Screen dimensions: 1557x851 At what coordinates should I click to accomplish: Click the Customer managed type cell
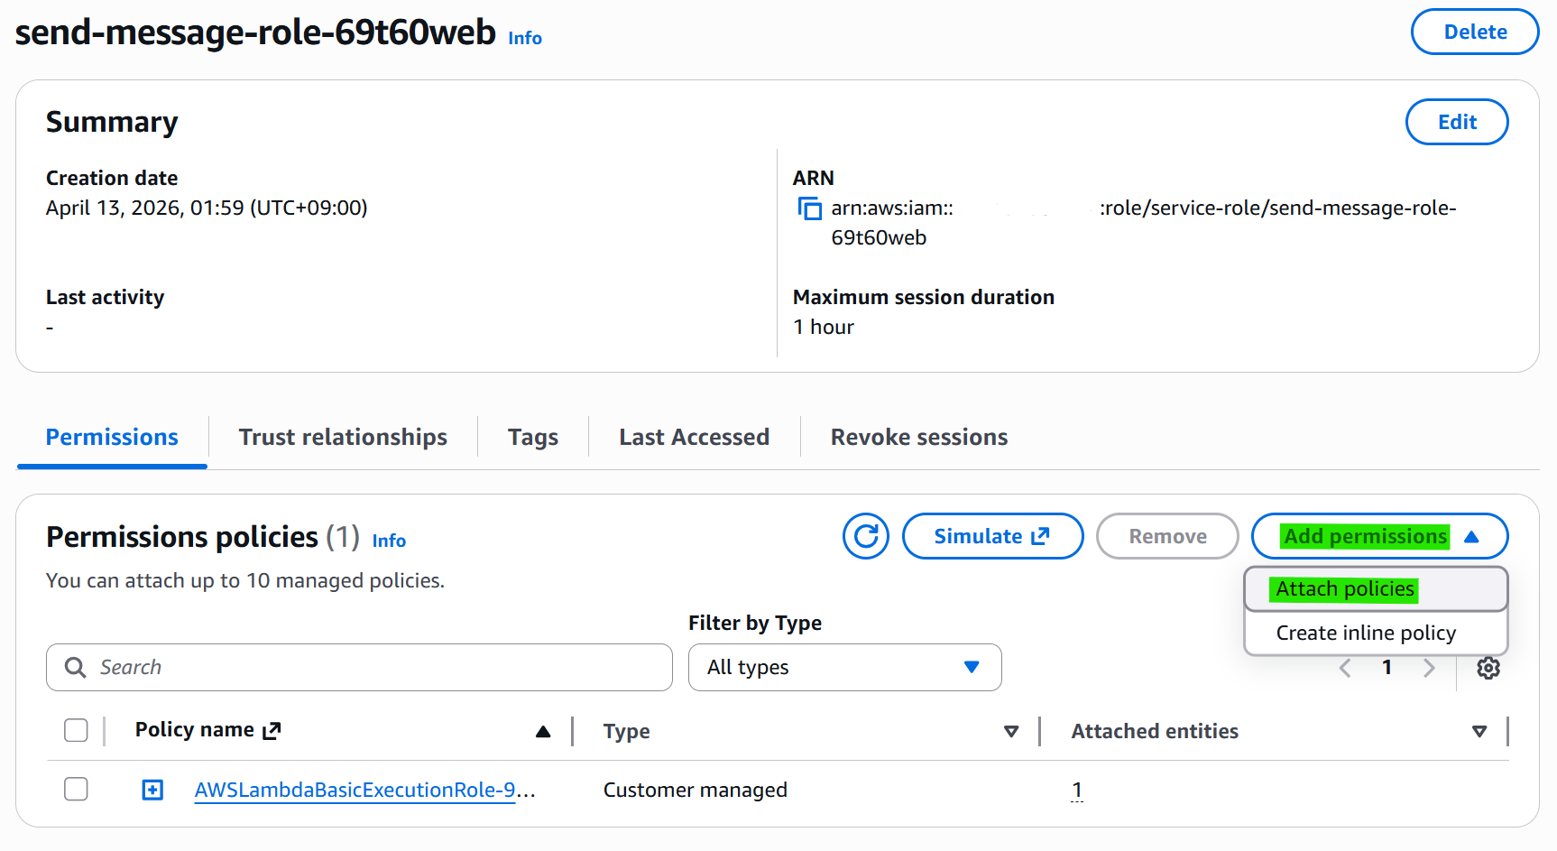tap(695, 791)
